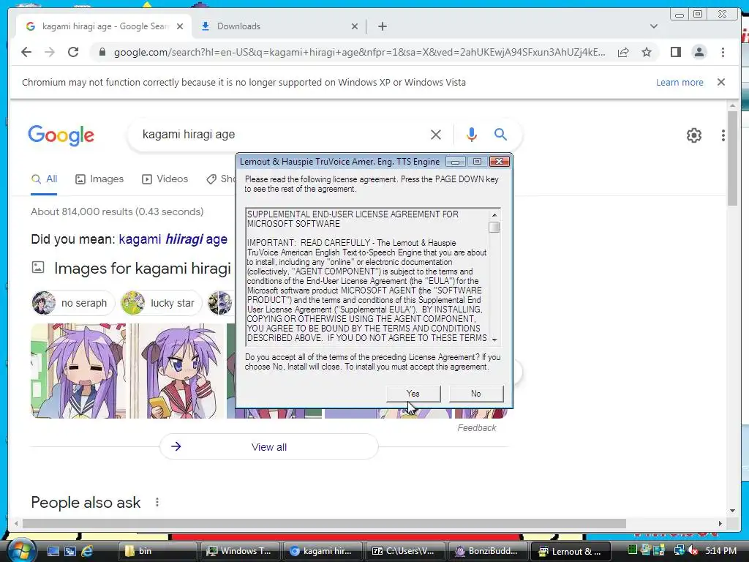
Task: Click the address bar URL
Action: pyautogui.click(x=359, y=52)
